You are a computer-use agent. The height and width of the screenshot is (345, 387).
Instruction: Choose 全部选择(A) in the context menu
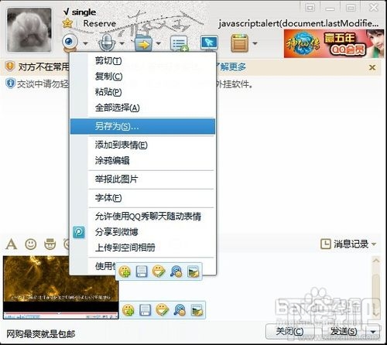[x=142, y=108]
